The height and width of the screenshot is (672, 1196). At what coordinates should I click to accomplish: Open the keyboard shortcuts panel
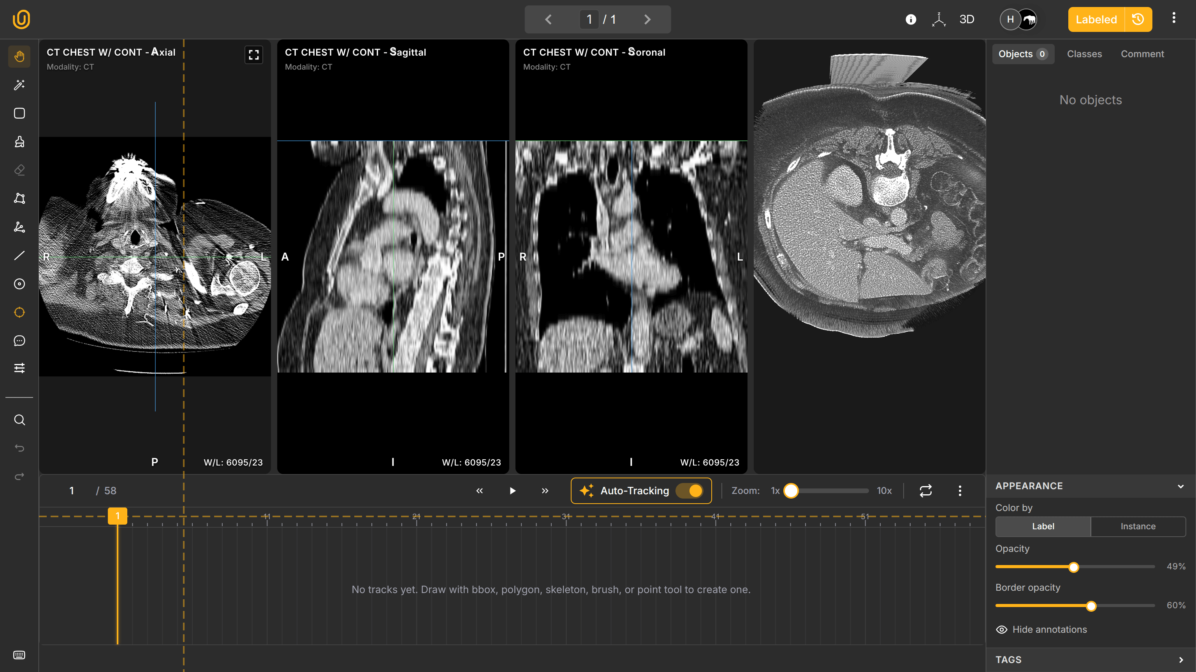coord(19,655)
